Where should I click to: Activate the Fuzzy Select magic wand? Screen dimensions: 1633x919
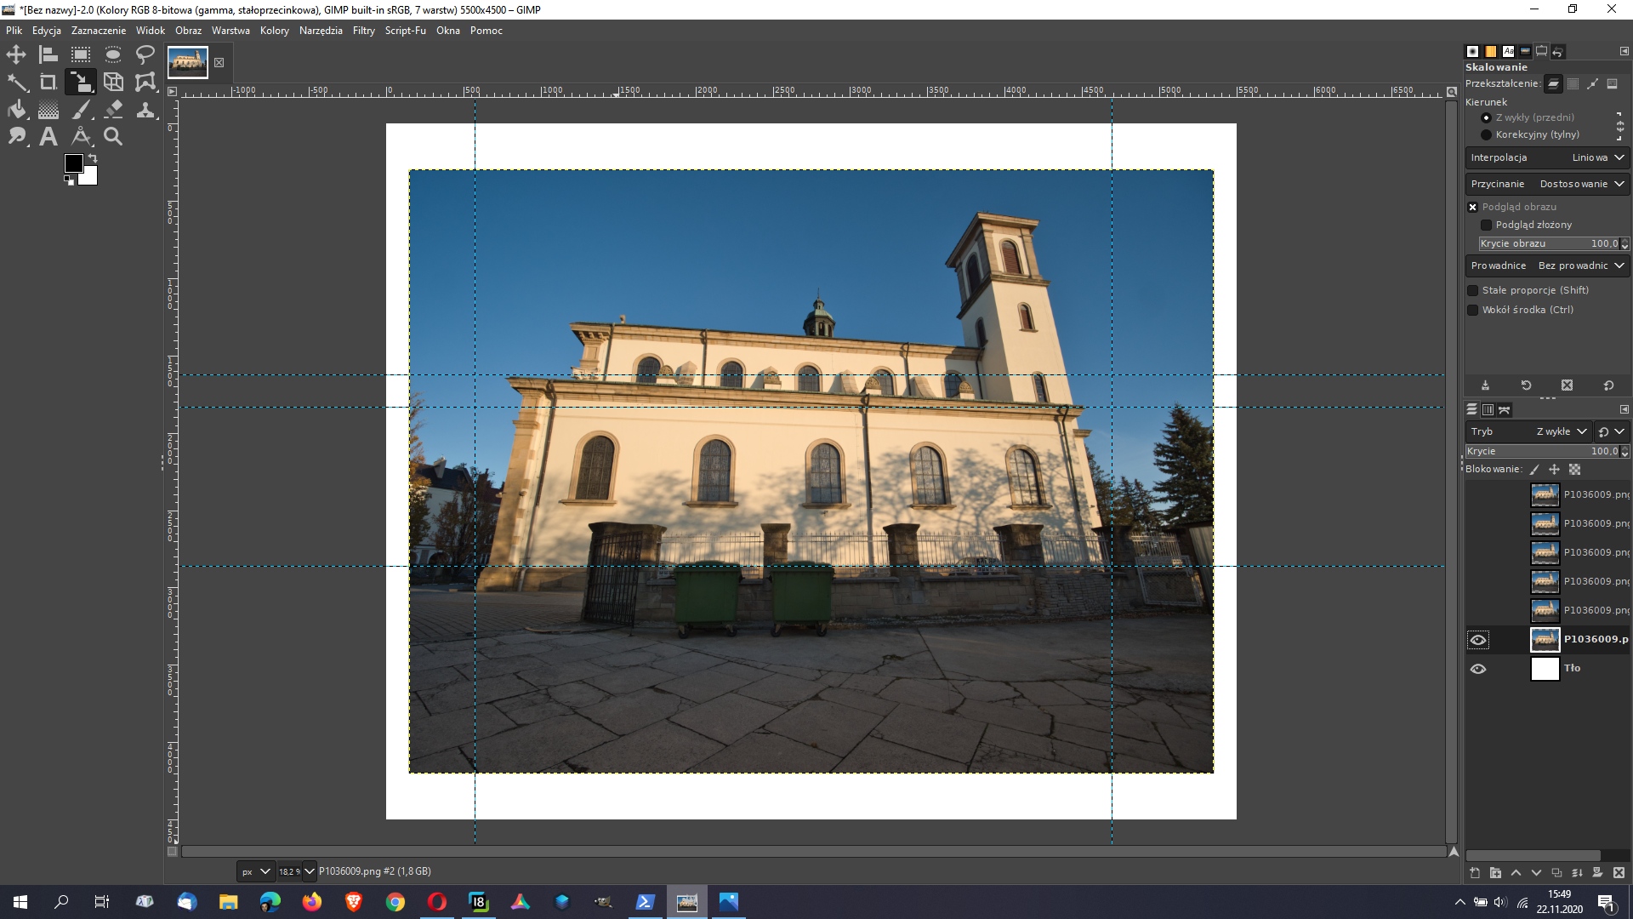16,83
